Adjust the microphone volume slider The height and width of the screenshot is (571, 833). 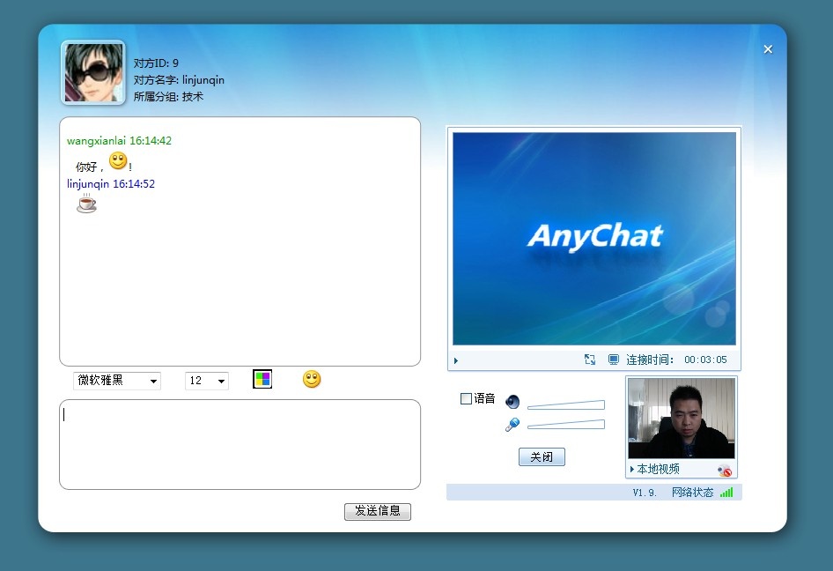pos(566,424)
